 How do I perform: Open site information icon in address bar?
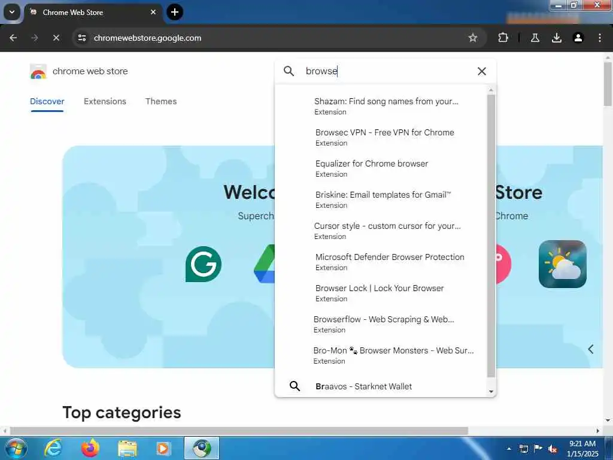(x=81, y=38)
